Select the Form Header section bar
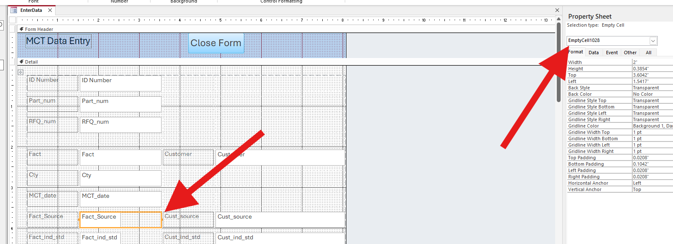Image resolution: width=673 pixels, height=244 pixels. (286, 29)
